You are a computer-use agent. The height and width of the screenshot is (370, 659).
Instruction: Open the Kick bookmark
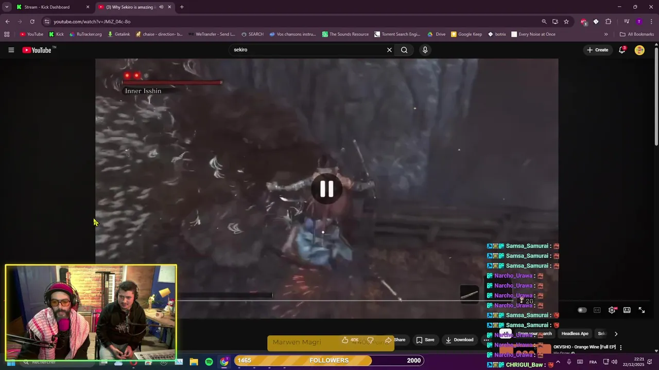56,34
